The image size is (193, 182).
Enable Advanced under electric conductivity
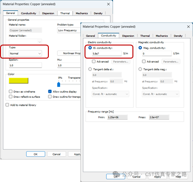pos(94,61)
